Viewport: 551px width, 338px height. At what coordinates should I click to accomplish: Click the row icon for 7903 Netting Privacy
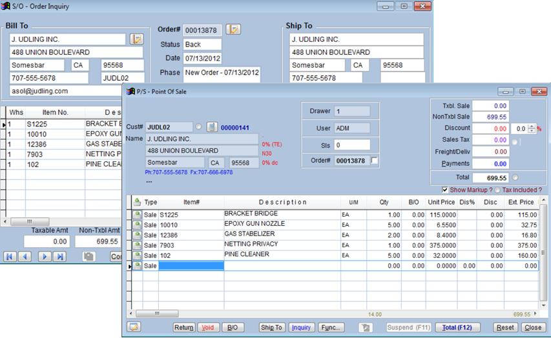pos(137,244)
